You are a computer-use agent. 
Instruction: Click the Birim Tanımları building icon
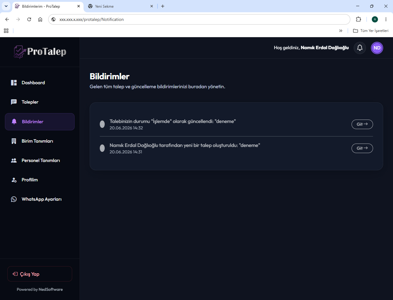tap(14, 141)
